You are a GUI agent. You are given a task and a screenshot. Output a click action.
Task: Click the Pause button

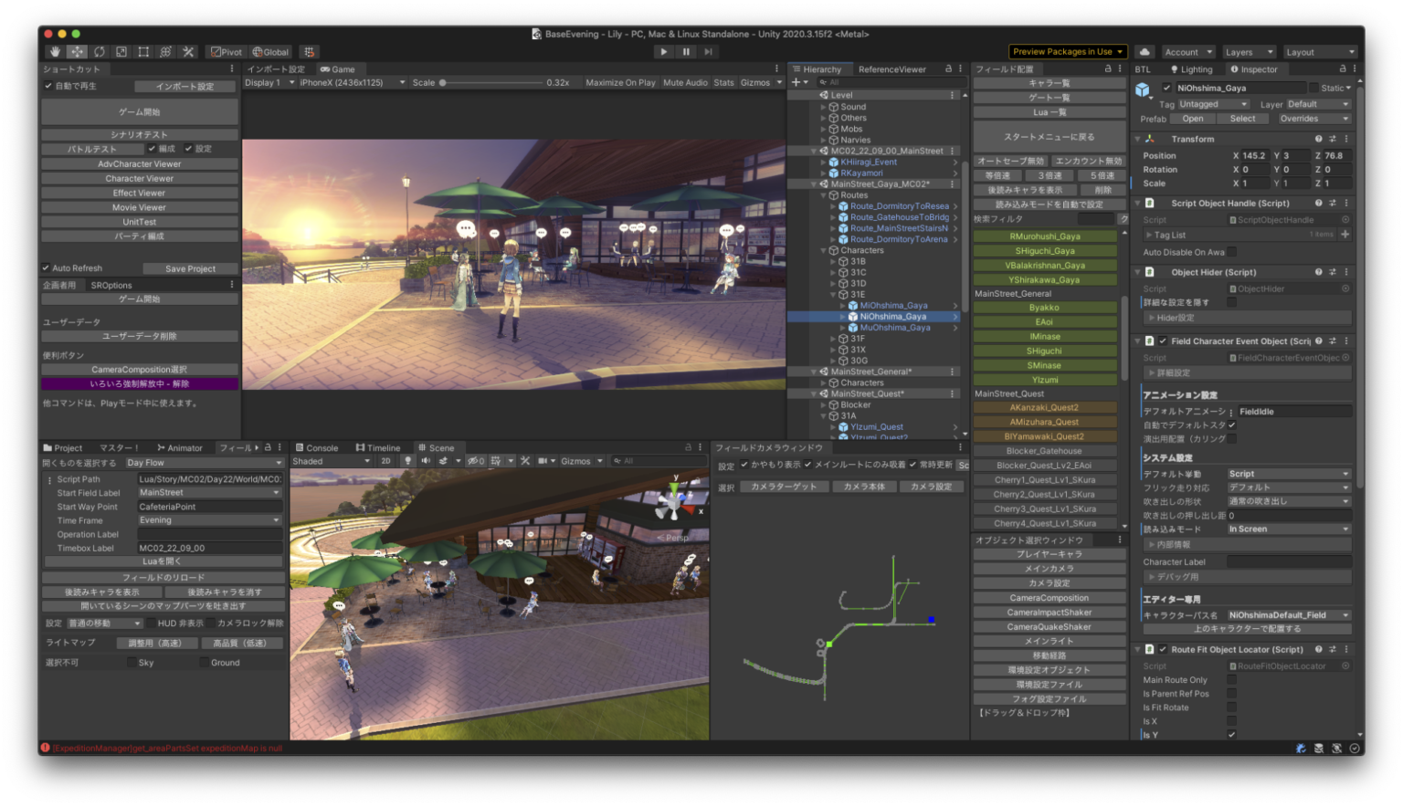[686, 51]
